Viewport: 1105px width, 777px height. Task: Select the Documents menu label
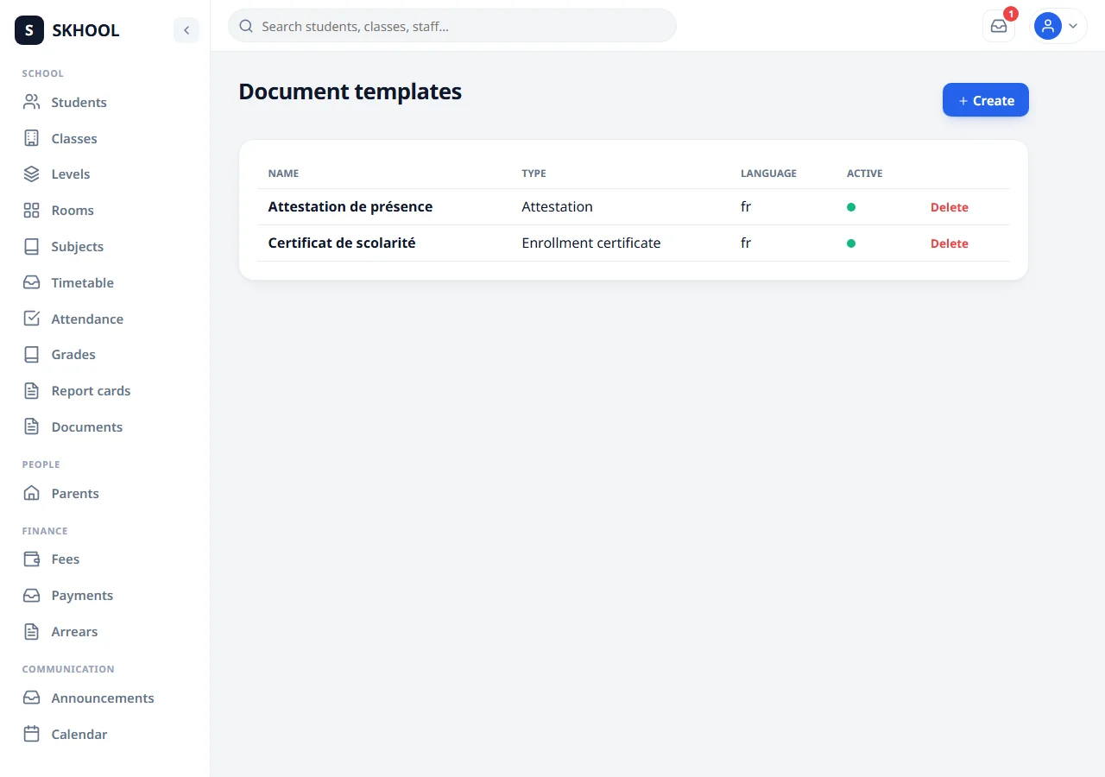coord(87,426)
